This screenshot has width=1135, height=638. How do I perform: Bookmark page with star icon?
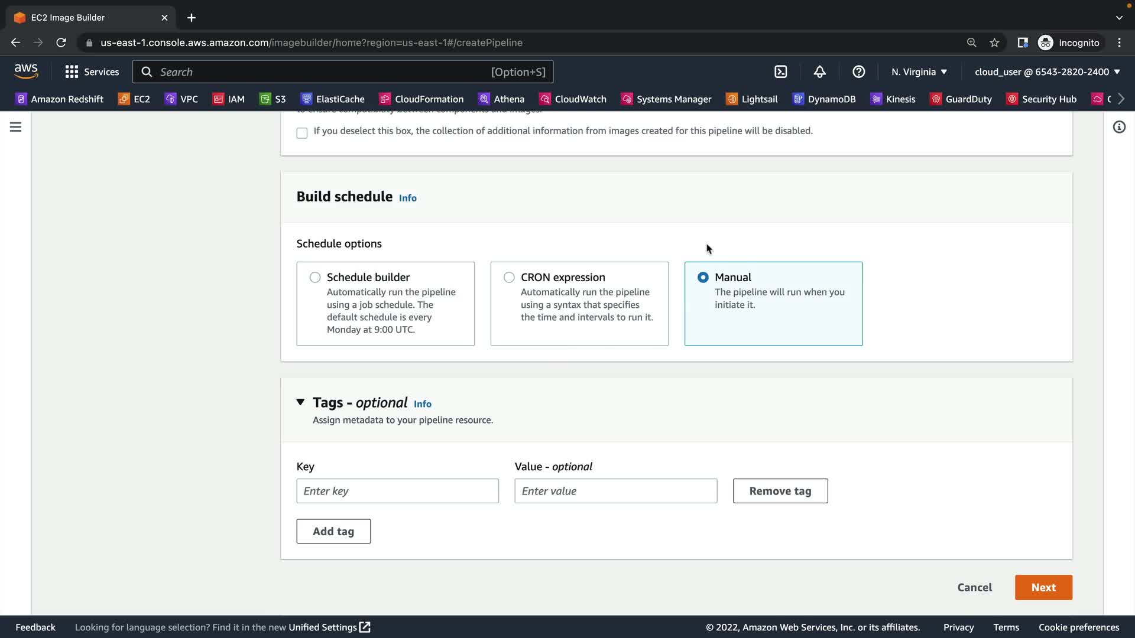[x=994, y=43]
